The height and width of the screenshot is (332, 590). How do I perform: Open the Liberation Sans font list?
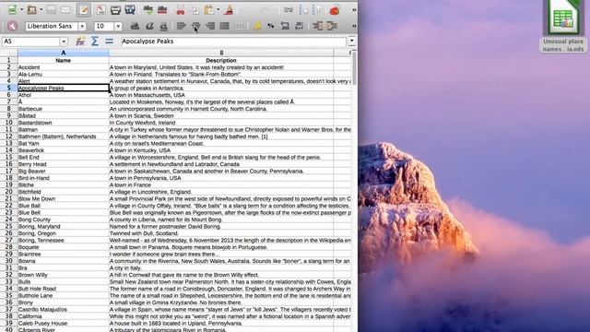(82, 26)
